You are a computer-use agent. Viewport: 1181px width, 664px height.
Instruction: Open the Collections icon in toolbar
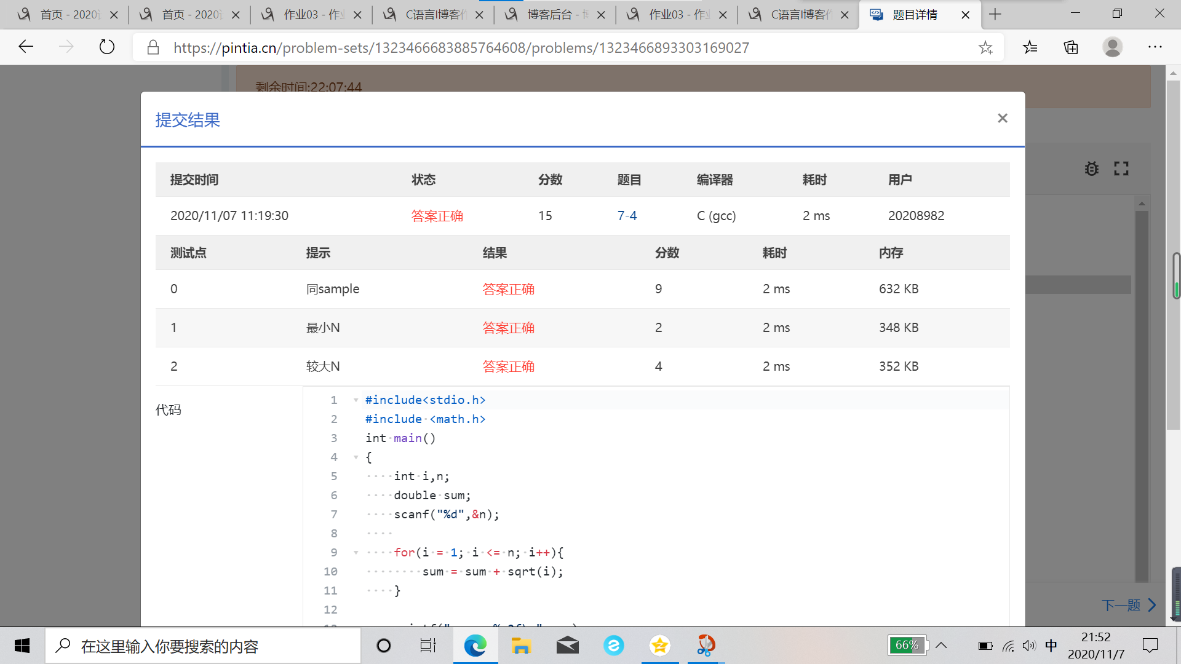pyautogui.click(x=1071, y=47)
